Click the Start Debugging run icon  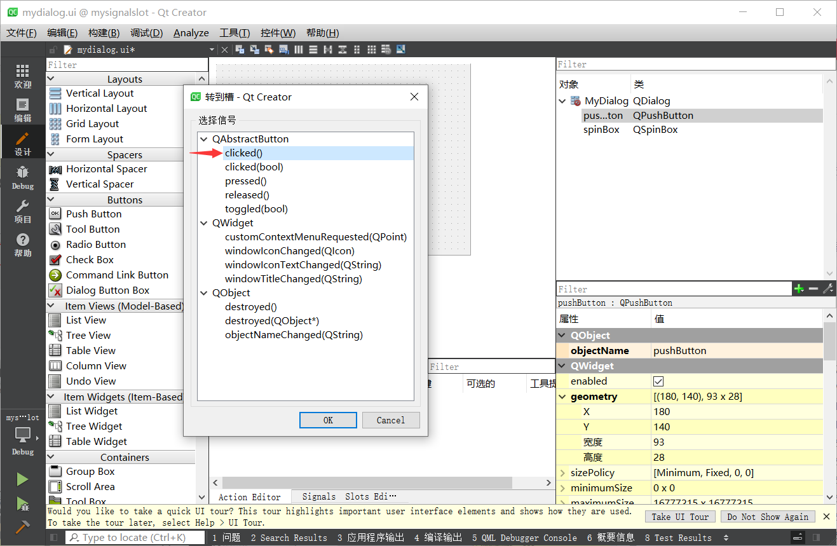[x=22, y=503]
